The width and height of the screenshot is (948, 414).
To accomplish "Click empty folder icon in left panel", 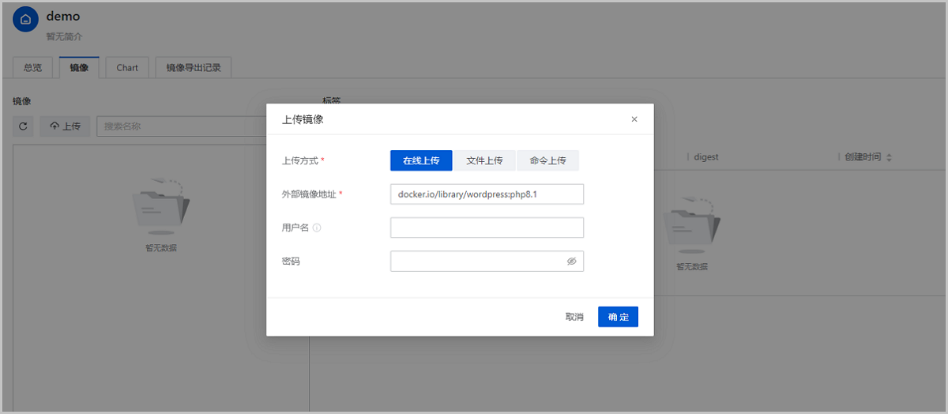I will click(160, 205).
